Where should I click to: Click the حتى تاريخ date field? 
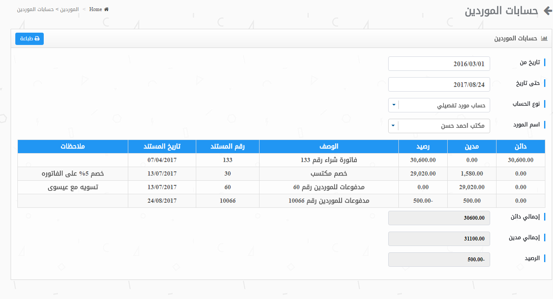(x=439, y=84)
